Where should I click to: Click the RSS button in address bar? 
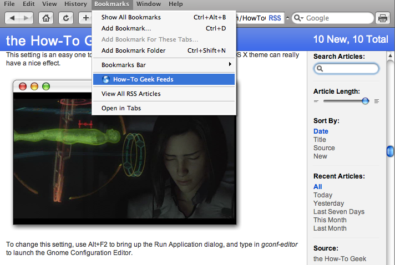275,18
